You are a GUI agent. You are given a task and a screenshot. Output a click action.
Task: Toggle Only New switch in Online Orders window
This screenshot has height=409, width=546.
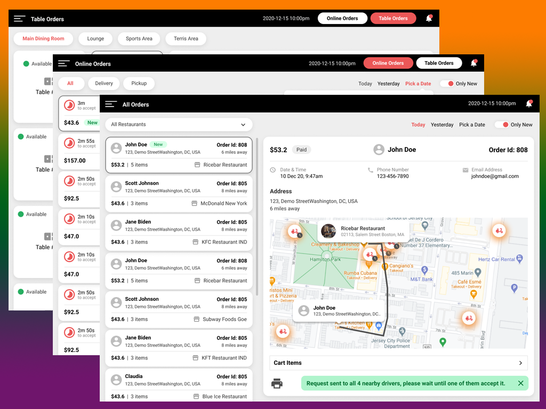448,84
